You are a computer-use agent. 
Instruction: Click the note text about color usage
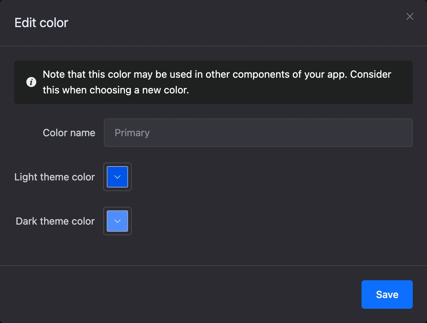point(217,82)
